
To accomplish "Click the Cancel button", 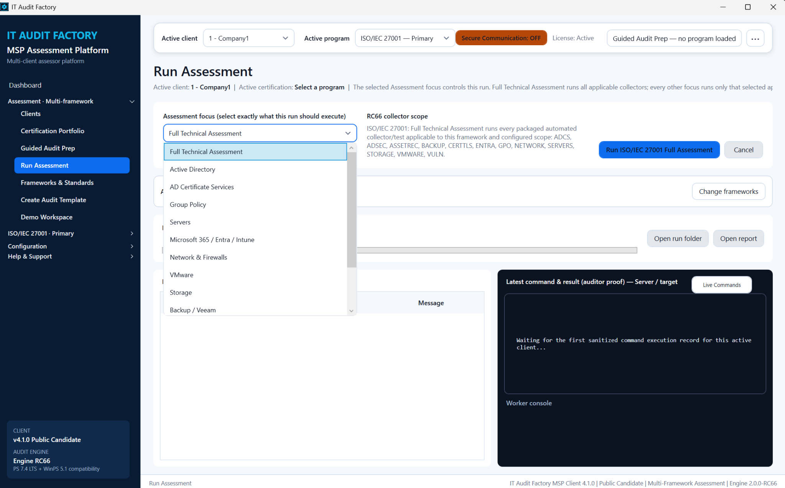I will coord(743,150).
